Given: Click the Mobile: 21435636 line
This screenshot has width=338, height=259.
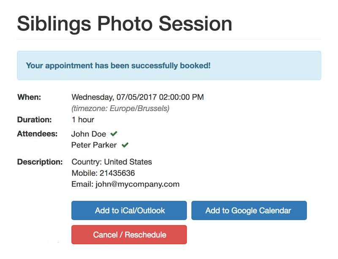Looking at the screenshot, I should (103, 173).
